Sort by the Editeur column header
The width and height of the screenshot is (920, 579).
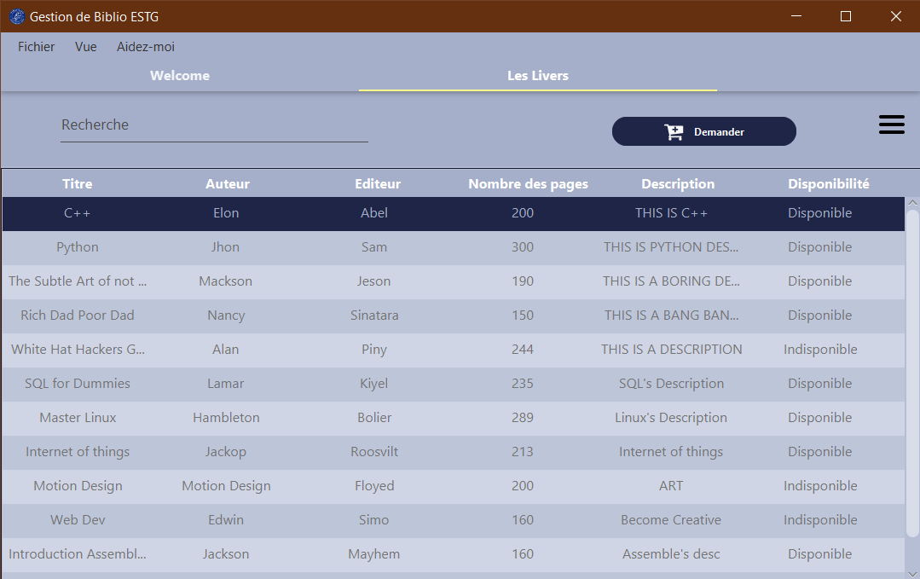pyautogui.click(x=377, y=183)
